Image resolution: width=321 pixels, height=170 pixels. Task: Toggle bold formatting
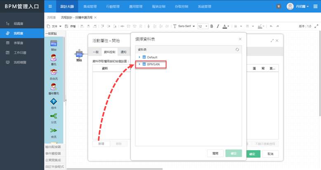tap(212, 26)
